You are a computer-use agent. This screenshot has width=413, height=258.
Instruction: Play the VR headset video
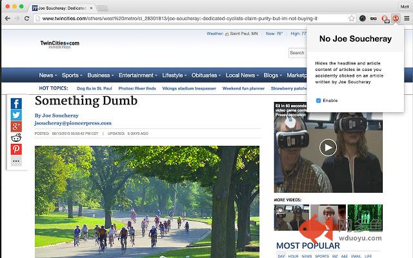pos(328,148)
